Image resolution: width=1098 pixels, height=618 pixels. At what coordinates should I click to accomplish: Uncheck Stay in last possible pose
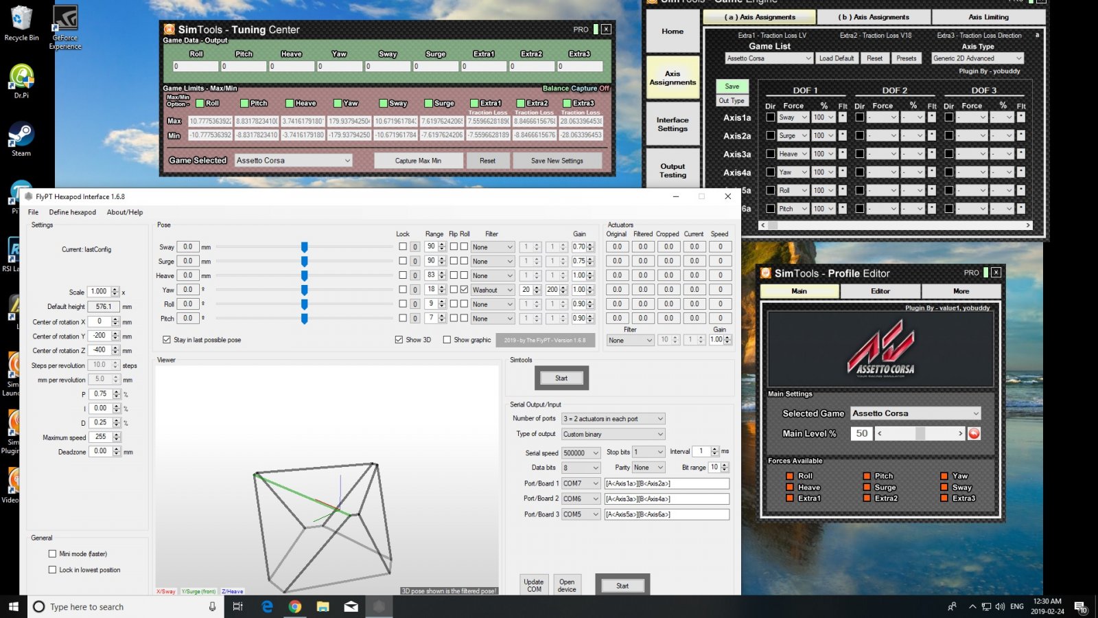tap(167, 340)
